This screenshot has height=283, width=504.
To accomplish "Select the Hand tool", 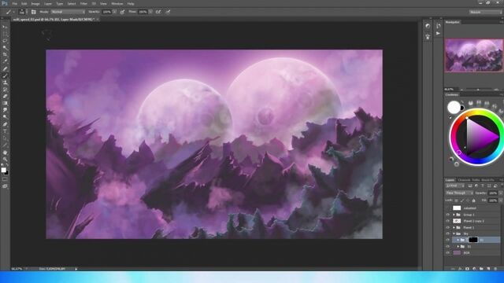I will tap(5, 153).
